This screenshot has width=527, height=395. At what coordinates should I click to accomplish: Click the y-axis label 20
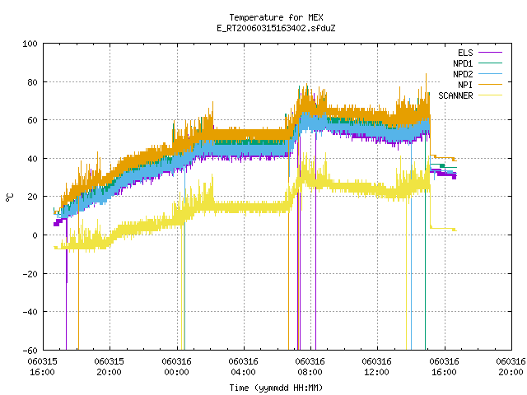click(x=33, y=197)
